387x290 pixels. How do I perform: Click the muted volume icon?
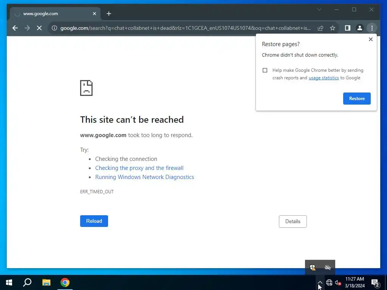[x=338, y=282]
